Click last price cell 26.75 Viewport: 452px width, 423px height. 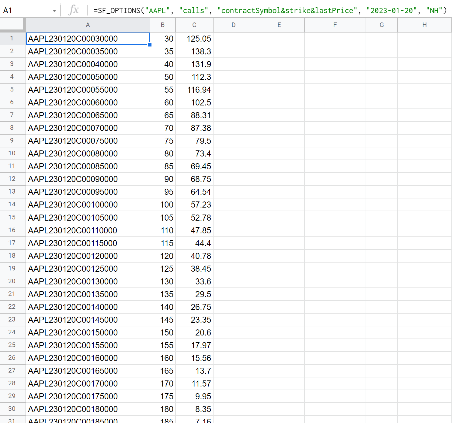coord(194,307)
